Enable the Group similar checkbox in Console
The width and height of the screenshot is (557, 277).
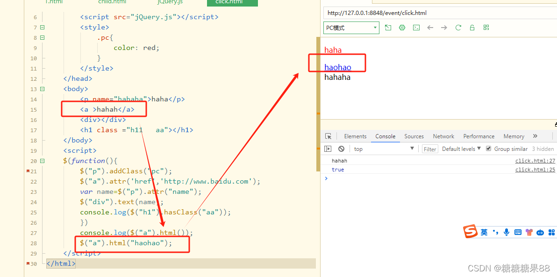488,149
